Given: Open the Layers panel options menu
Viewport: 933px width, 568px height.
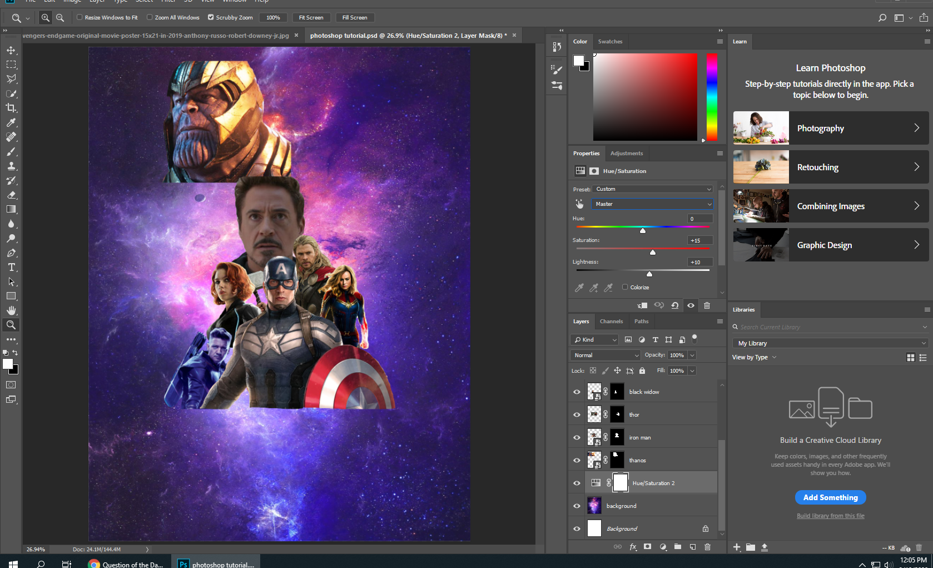Looking at the screenshot, I should 719,322.
